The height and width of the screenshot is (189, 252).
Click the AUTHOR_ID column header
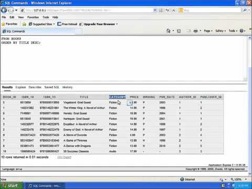[x=187, y=97]
